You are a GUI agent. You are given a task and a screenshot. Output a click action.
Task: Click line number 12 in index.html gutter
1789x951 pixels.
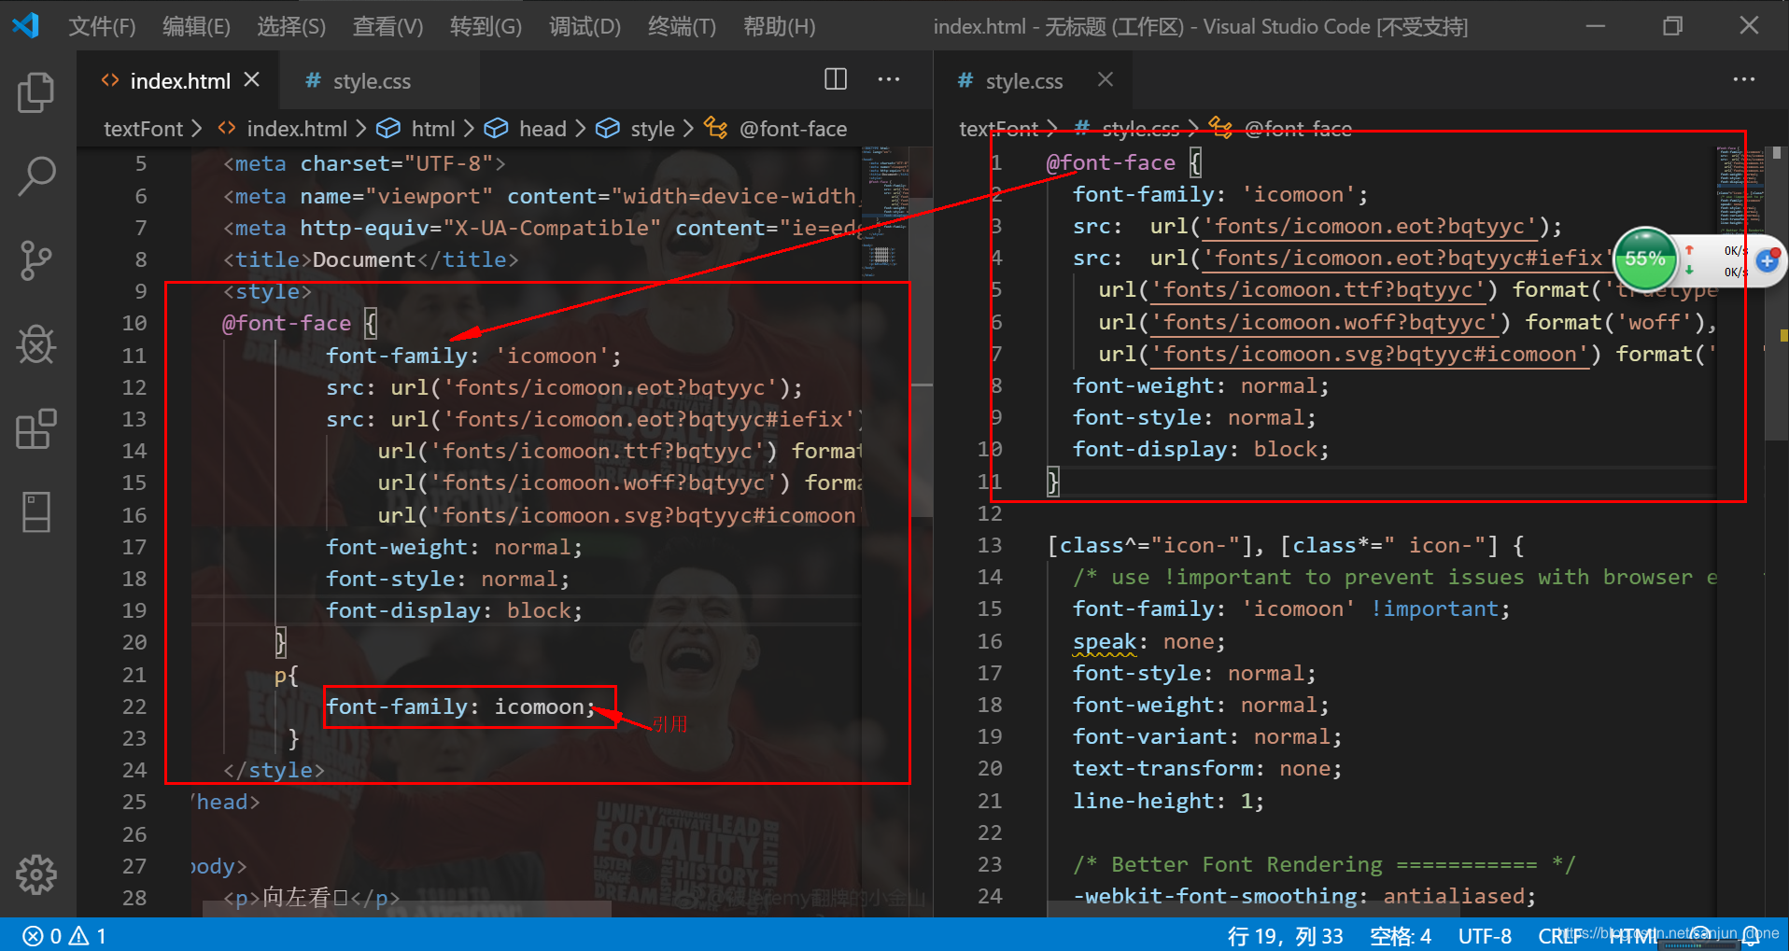point(134,387)
